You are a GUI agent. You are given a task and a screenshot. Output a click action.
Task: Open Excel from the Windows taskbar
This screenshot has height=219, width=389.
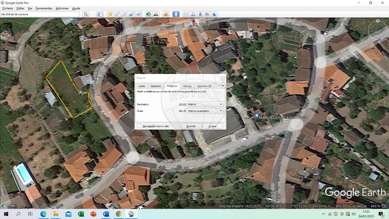(81, 214)
